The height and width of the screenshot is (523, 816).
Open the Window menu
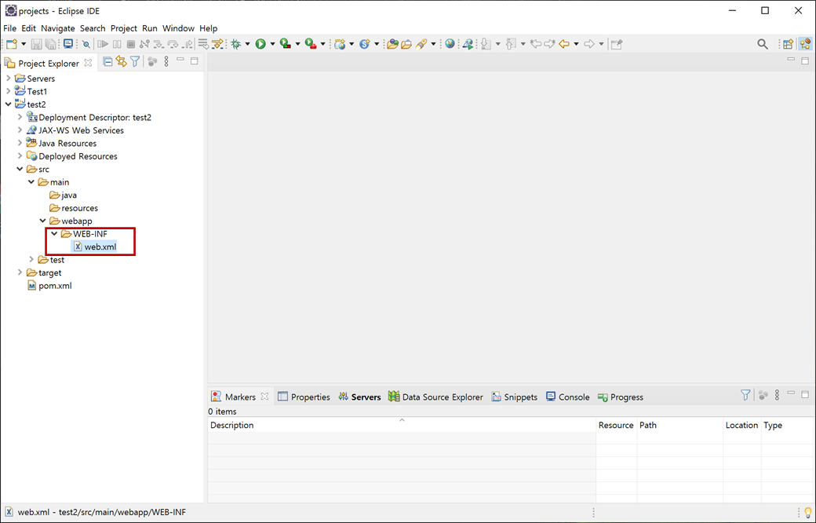(x=179, y=28)
